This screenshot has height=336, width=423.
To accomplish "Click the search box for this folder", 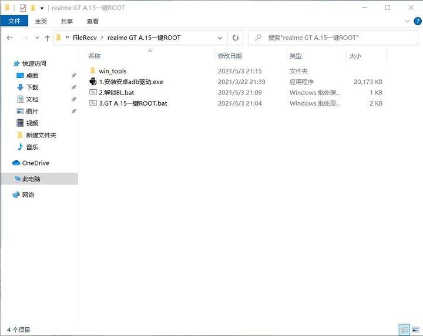I will [333, 38].
